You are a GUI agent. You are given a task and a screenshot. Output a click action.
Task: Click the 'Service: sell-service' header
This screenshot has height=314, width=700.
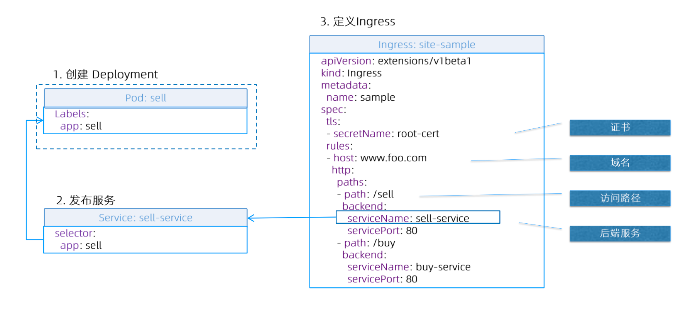145,218
